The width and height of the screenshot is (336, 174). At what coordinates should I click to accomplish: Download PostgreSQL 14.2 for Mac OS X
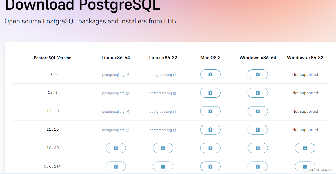(x=210, y=74)
